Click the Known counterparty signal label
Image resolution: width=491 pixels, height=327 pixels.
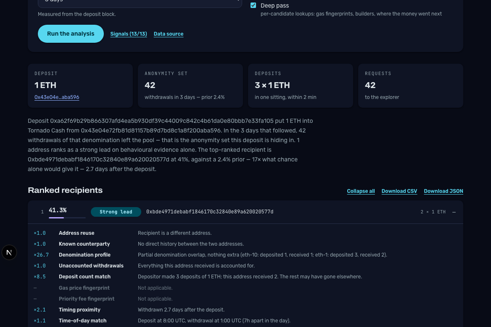click(x=84, y=244)
